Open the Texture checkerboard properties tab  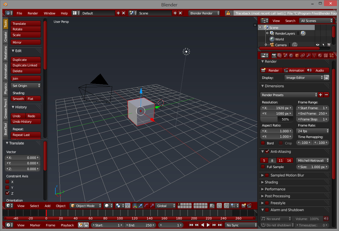point(326,56)
